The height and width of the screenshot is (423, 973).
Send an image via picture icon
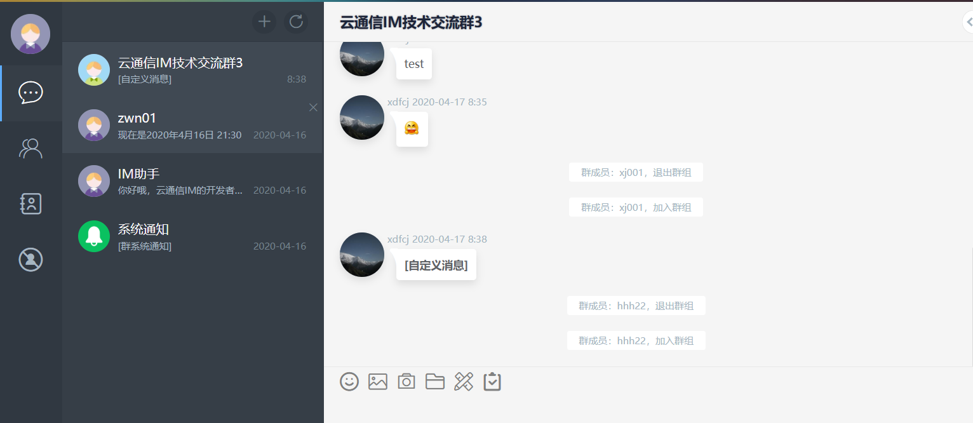[378, 381]
